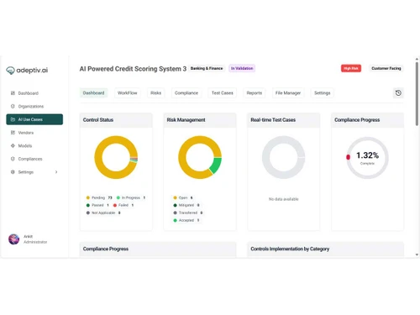Click the Compliances sidebar icon
This screenshot has width=420, height=315.
coord(13,159)
